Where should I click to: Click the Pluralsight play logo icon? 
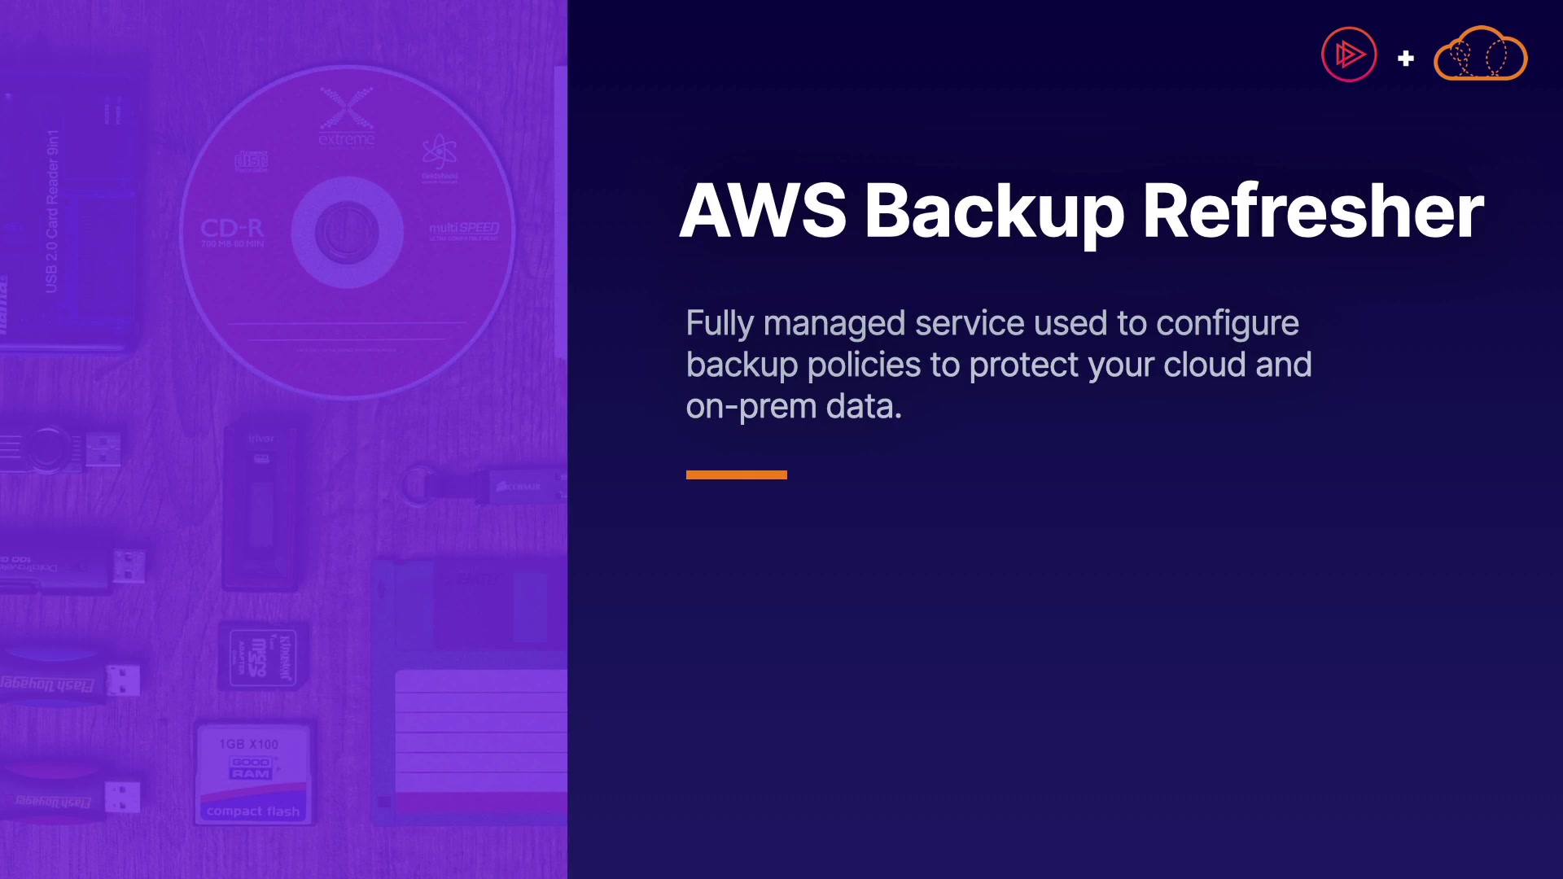pyautogui.click(x=1349, y=55)
